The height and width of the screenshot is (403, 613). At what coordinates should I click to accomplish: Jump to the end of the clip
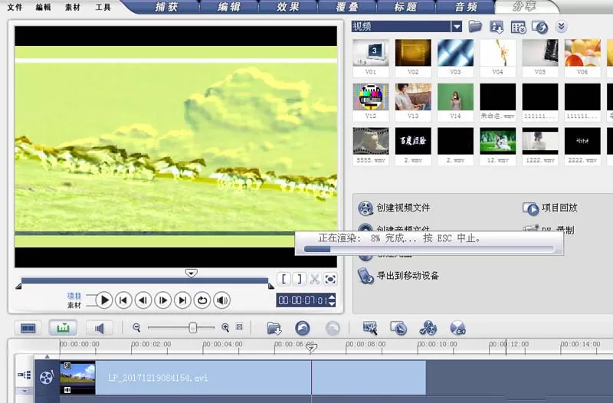tap(182, 300)
